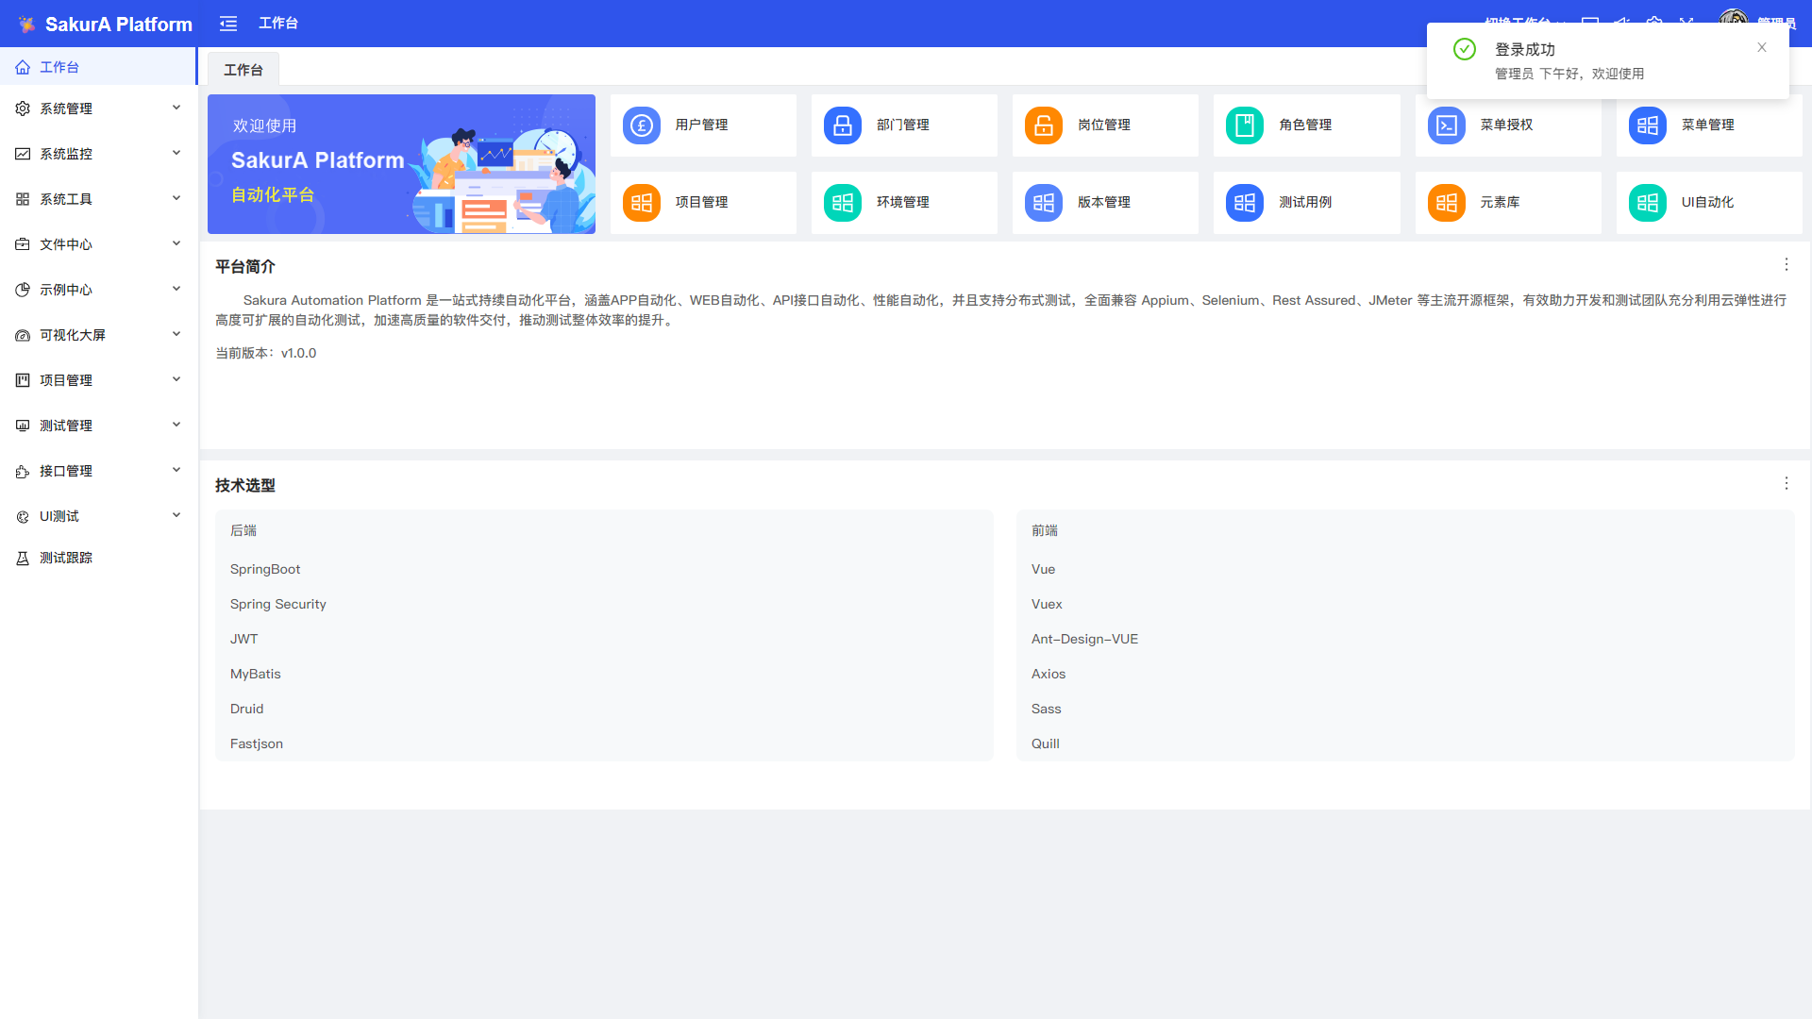Viewport: 1812px width, 1019px height.
Task: Open the 环境管理 shortcut icon
Action: pyautogui.click(x=843, y=203)
